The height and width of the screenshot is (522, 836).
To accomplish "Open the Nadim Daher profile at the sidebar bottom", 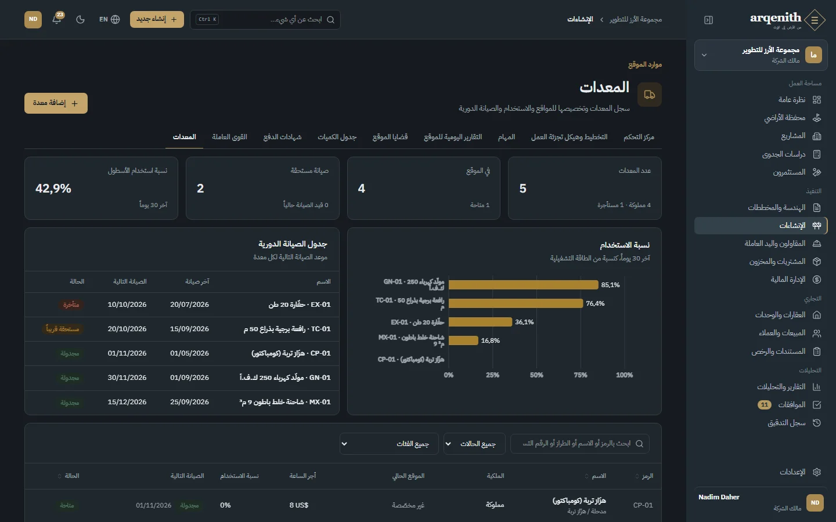I will coord(761,502).
